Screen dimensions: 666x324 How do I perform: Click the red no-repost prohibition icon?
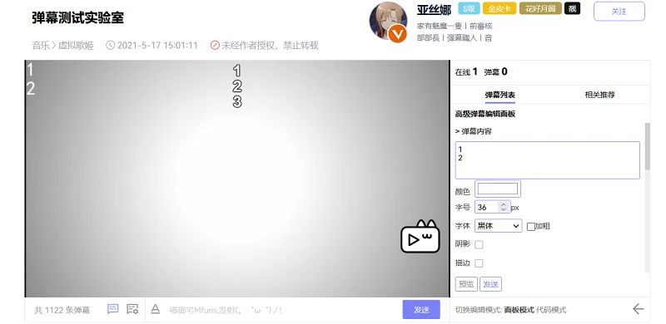215,46
